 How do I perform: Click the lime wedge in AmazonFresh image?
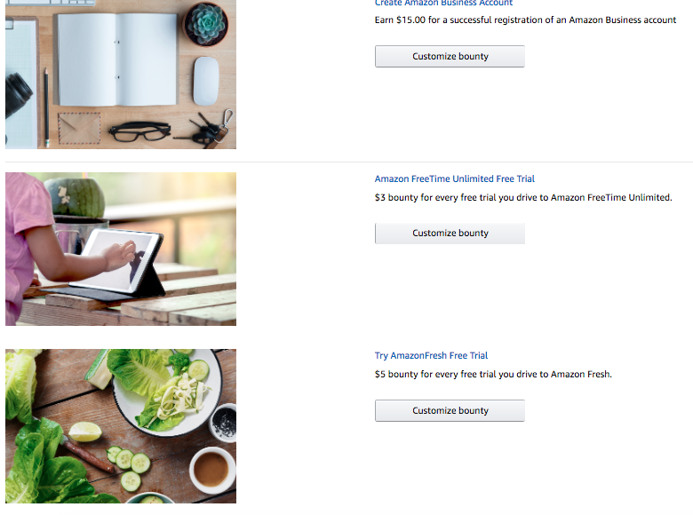coord(84,432)
